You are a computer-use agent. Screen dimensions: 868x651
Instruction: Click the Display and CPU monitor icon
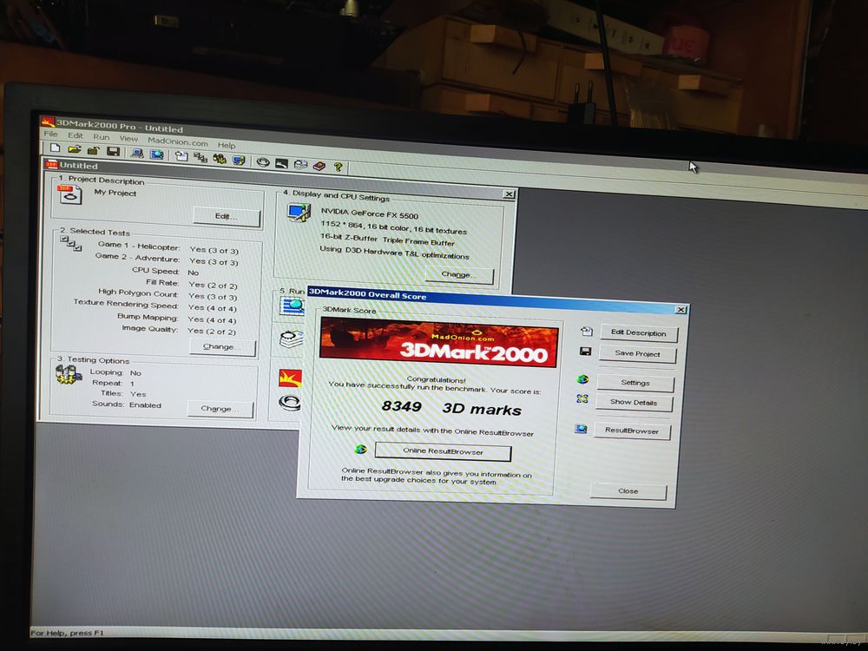tap(299, 213)
